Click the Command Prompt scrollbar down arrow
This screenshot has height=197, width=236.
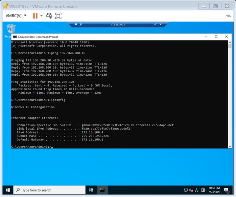230,146
